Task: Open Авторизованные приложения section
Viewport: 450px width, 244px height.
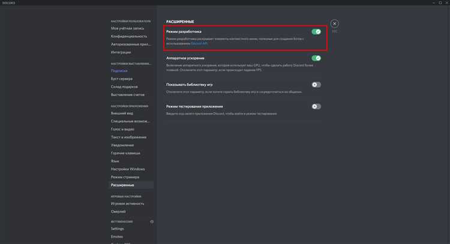Action: point(131,44)
